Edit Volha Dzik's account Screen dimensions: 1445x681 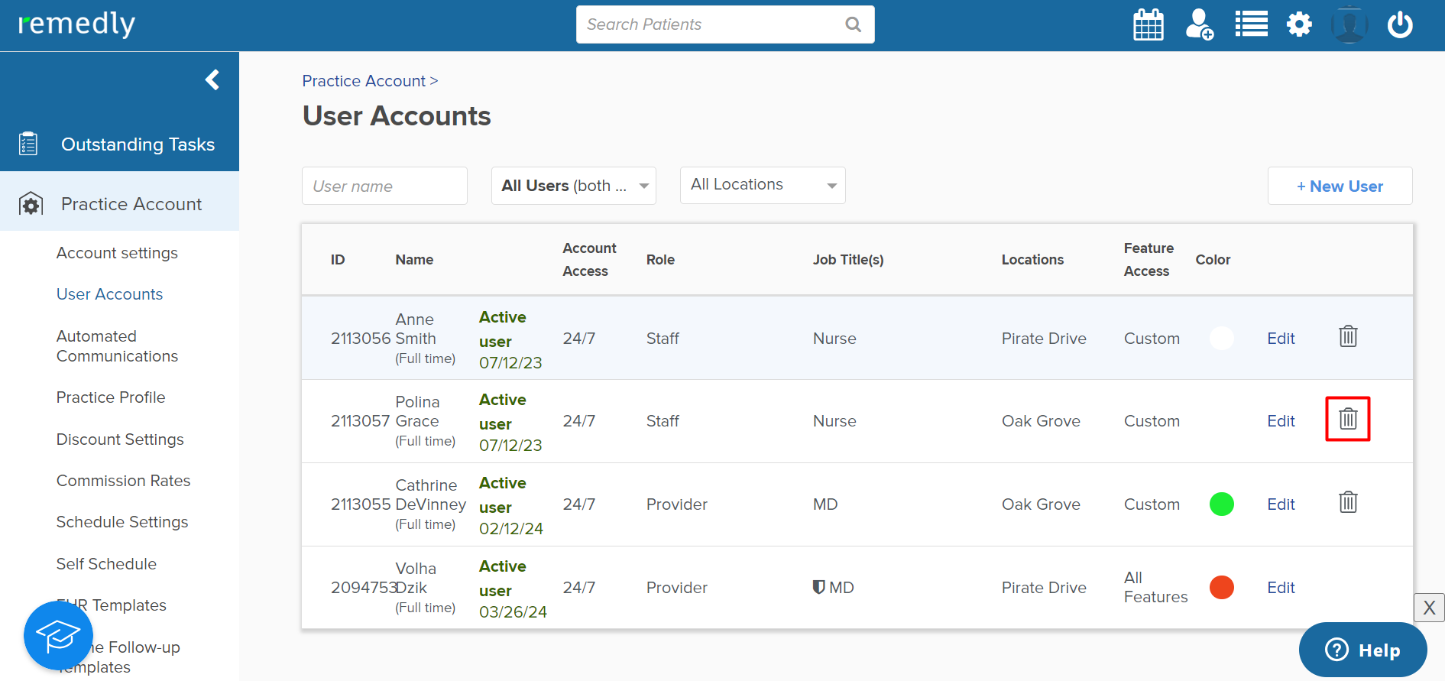pyautogui.click(x=1281, y=588)
